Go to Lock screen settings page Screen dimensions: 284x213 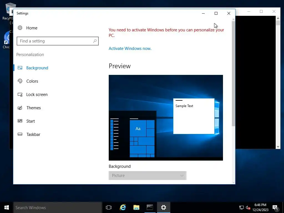[37, 95]
